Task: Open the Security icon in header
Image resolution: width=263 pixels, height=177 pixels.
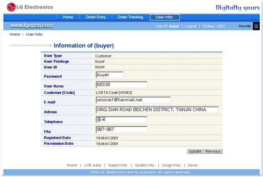Action: point(256,26)
